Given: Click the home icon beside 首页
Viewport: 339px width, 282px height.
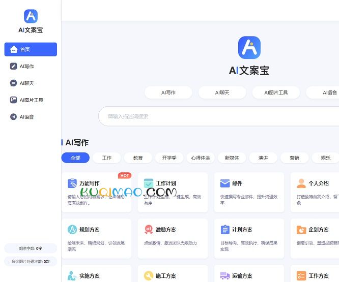Looking at the screenshot, I should point(14,49).
